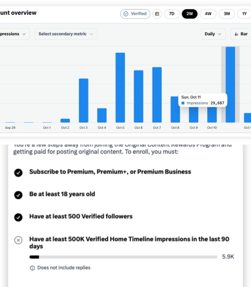Click the Bar chart type icon
Viewport: 251px width, 287px height.
[x=236, y=34]
